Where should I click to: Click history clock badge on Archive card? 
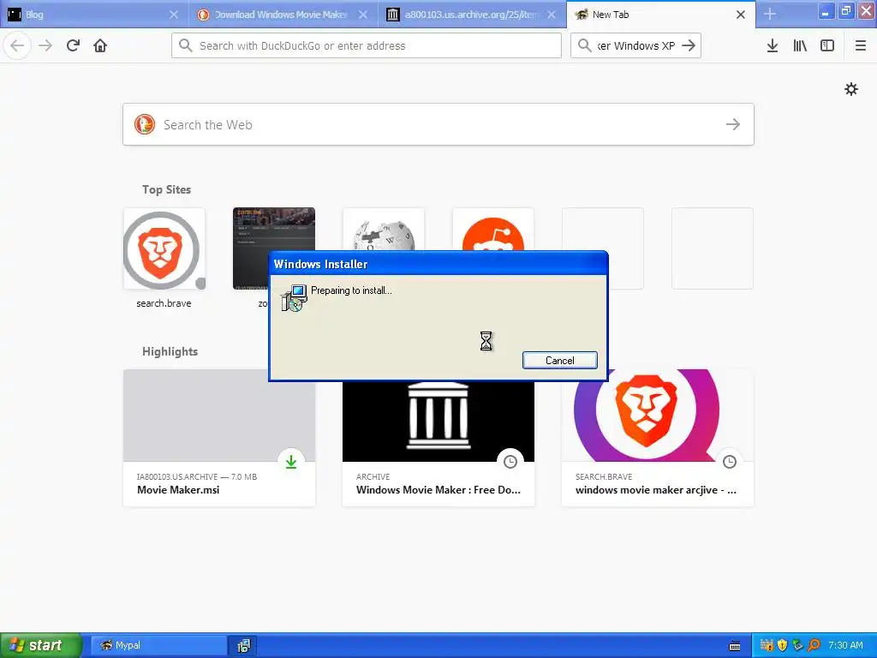click(x=510, y=462)
